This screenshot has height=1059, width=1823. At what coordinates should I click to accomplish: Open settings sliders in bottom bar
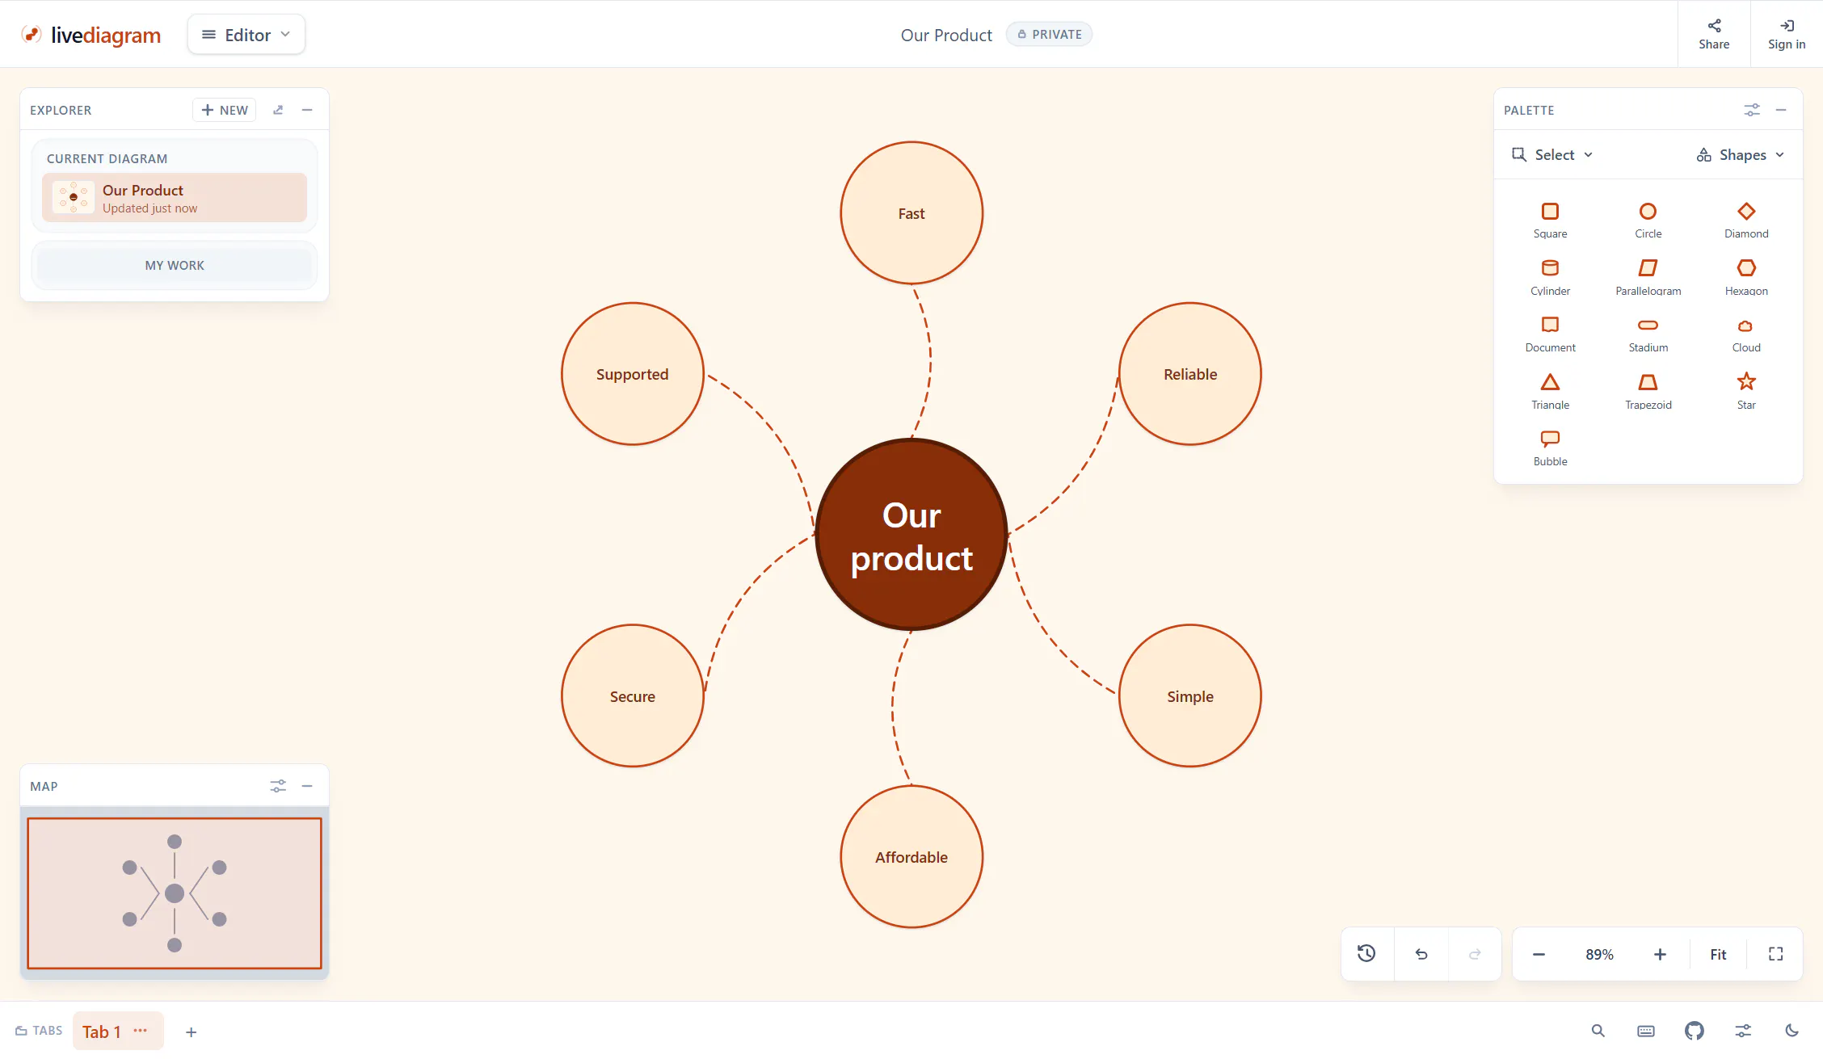point(1743,1031)
